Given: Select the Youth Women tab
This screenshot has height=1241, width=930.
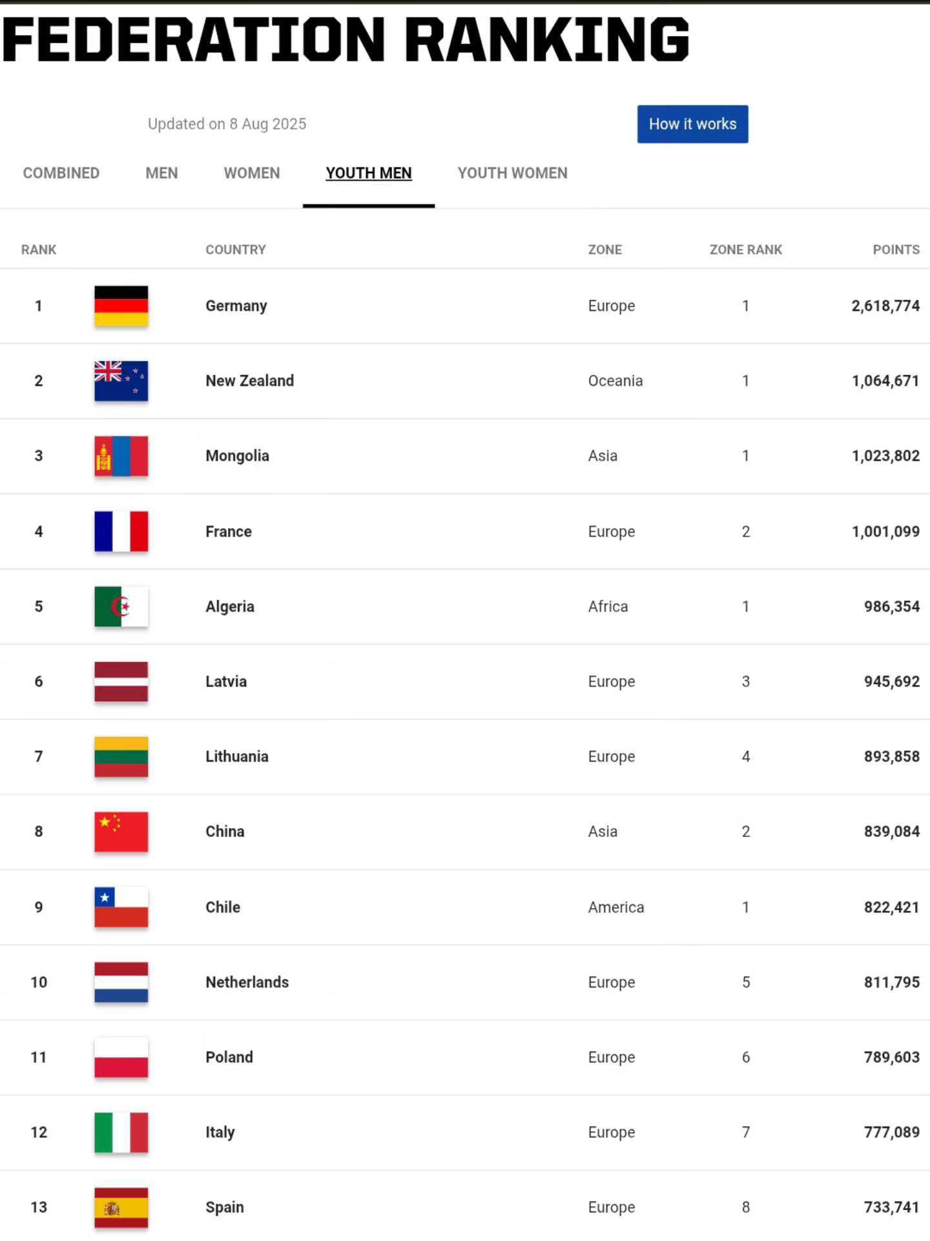Looking at the screenshot, I should point(512,173).
